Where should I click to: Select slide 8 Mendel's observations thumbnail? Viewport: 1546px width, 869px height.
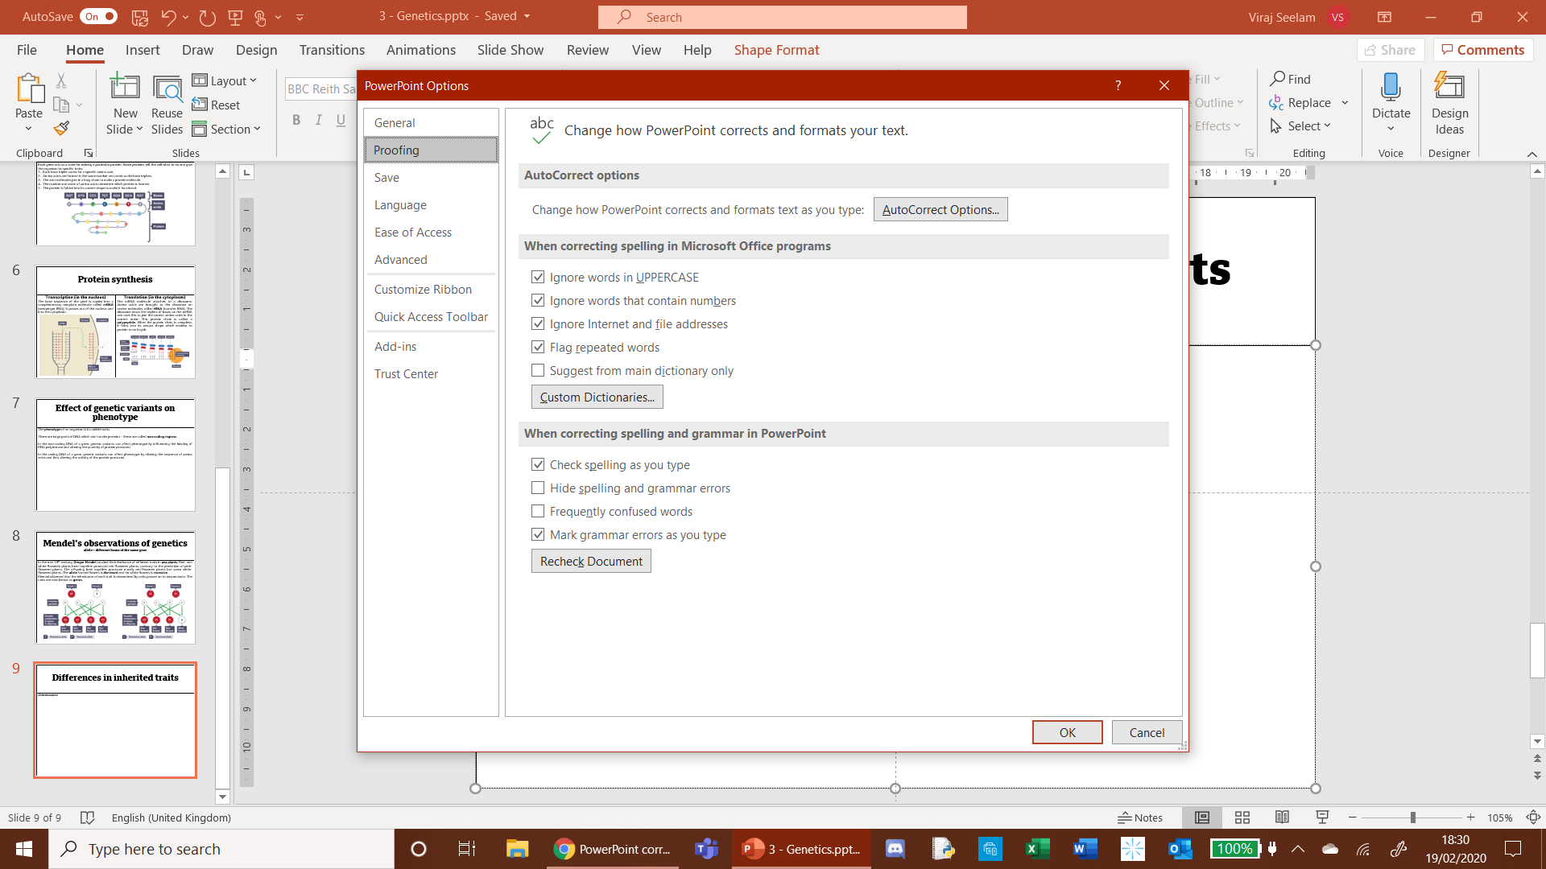tap(115, 587)
